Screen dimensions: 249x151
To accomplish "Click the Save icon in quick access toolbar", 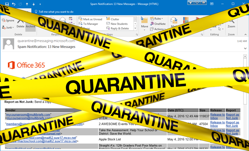I will [7, 4].
